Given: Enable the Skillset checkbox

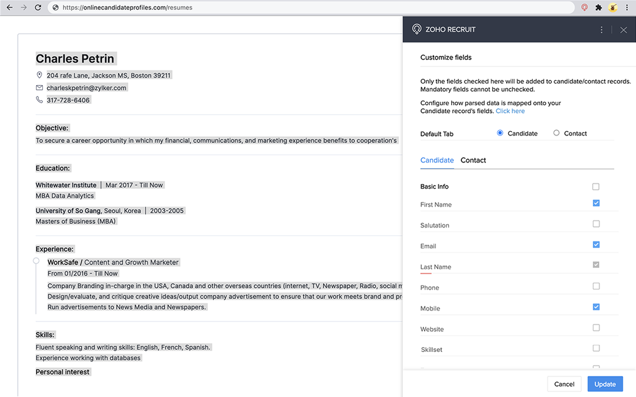Looking at the screenshot, I should pos(596,348).
